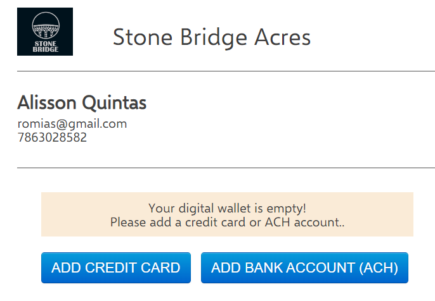Click the bridge emblem inside the logo
Viewport: 435px width, 301px height.
(45, 25)
